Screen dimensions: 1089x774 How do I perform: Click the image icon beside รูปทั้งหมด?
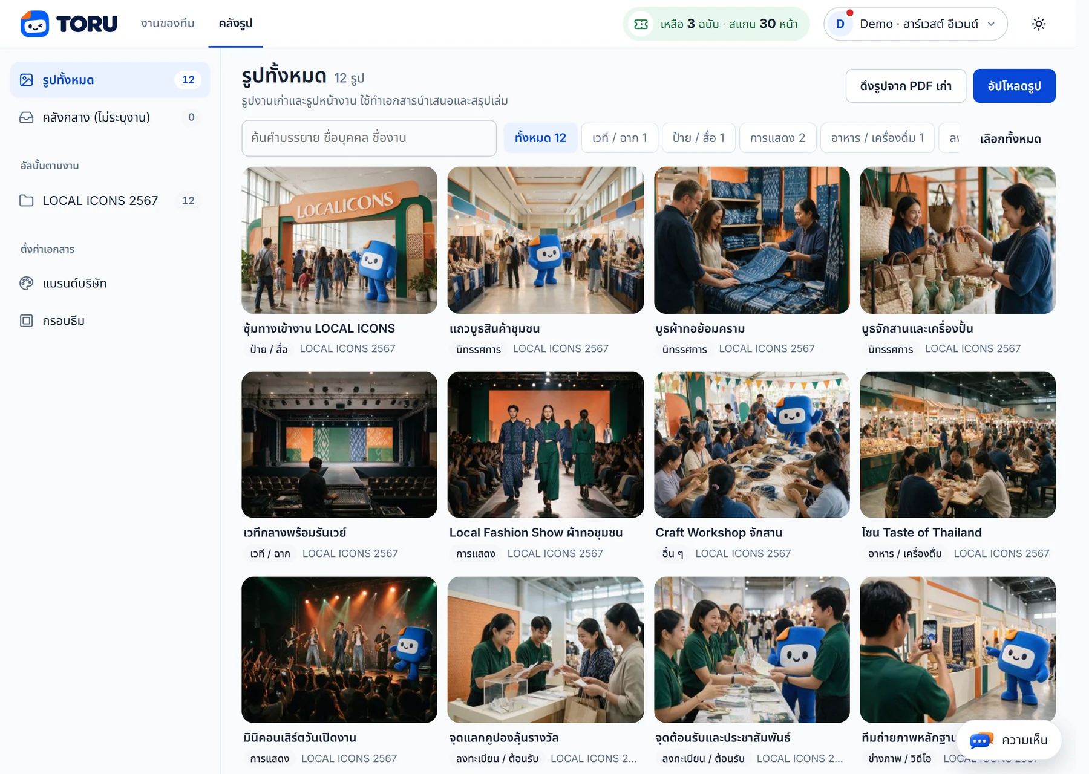coord(27,80)
